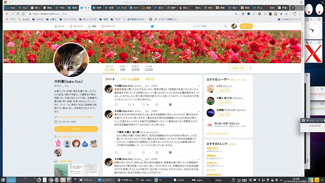Open the pink turtle follower avatar
Image resolution: width=325 pixels, height=183 pixels.
click(58, 143)
